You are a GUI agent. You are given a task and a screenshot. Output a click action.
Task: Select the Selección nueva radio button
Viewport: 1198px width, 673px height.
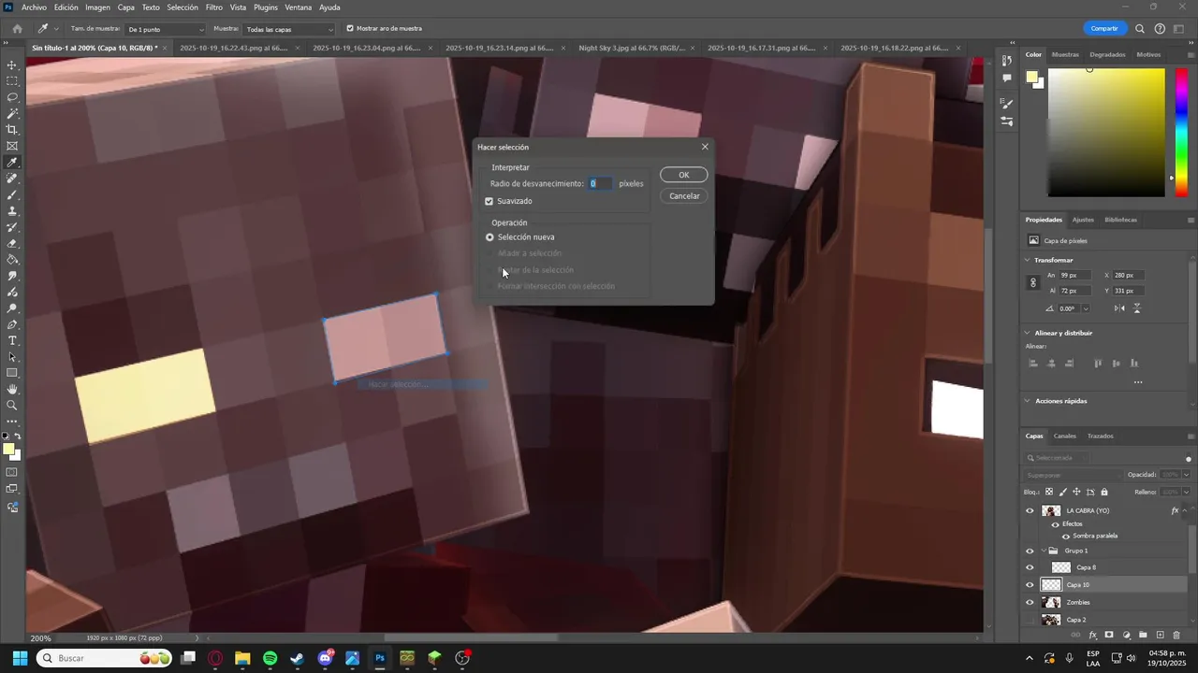click(x=489, y=237)
